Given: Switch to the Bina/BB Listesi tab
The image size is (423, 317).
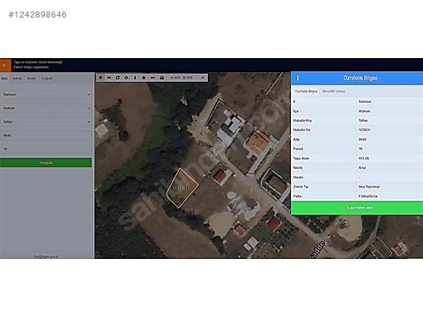Looking at the screenshot, I should 334,92.
